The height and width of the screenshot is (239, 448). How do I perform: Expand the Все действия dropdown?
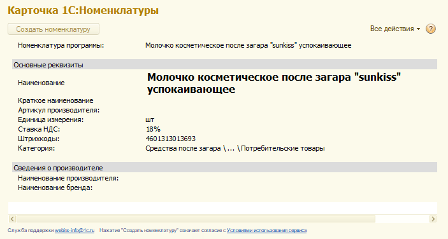(x=395, y=29)
